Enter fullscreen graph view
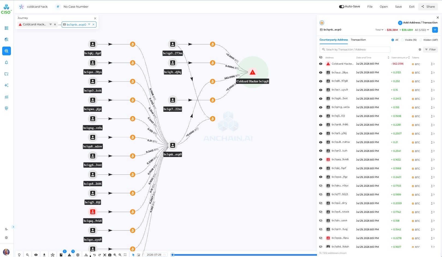This screenshot has height=257, width=442. 125,255
